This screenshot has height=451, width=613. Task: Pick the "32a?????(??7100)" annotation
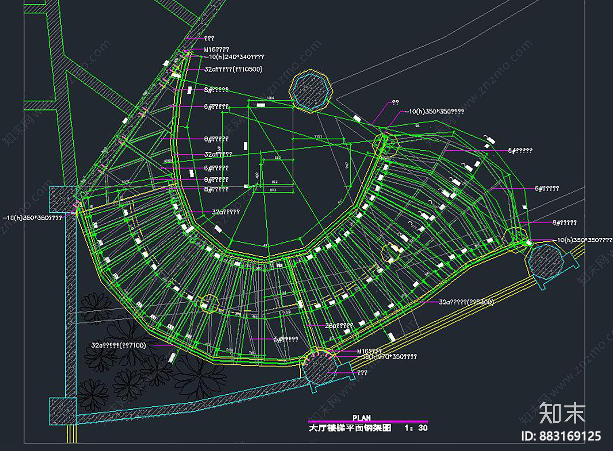click(118, 345)
